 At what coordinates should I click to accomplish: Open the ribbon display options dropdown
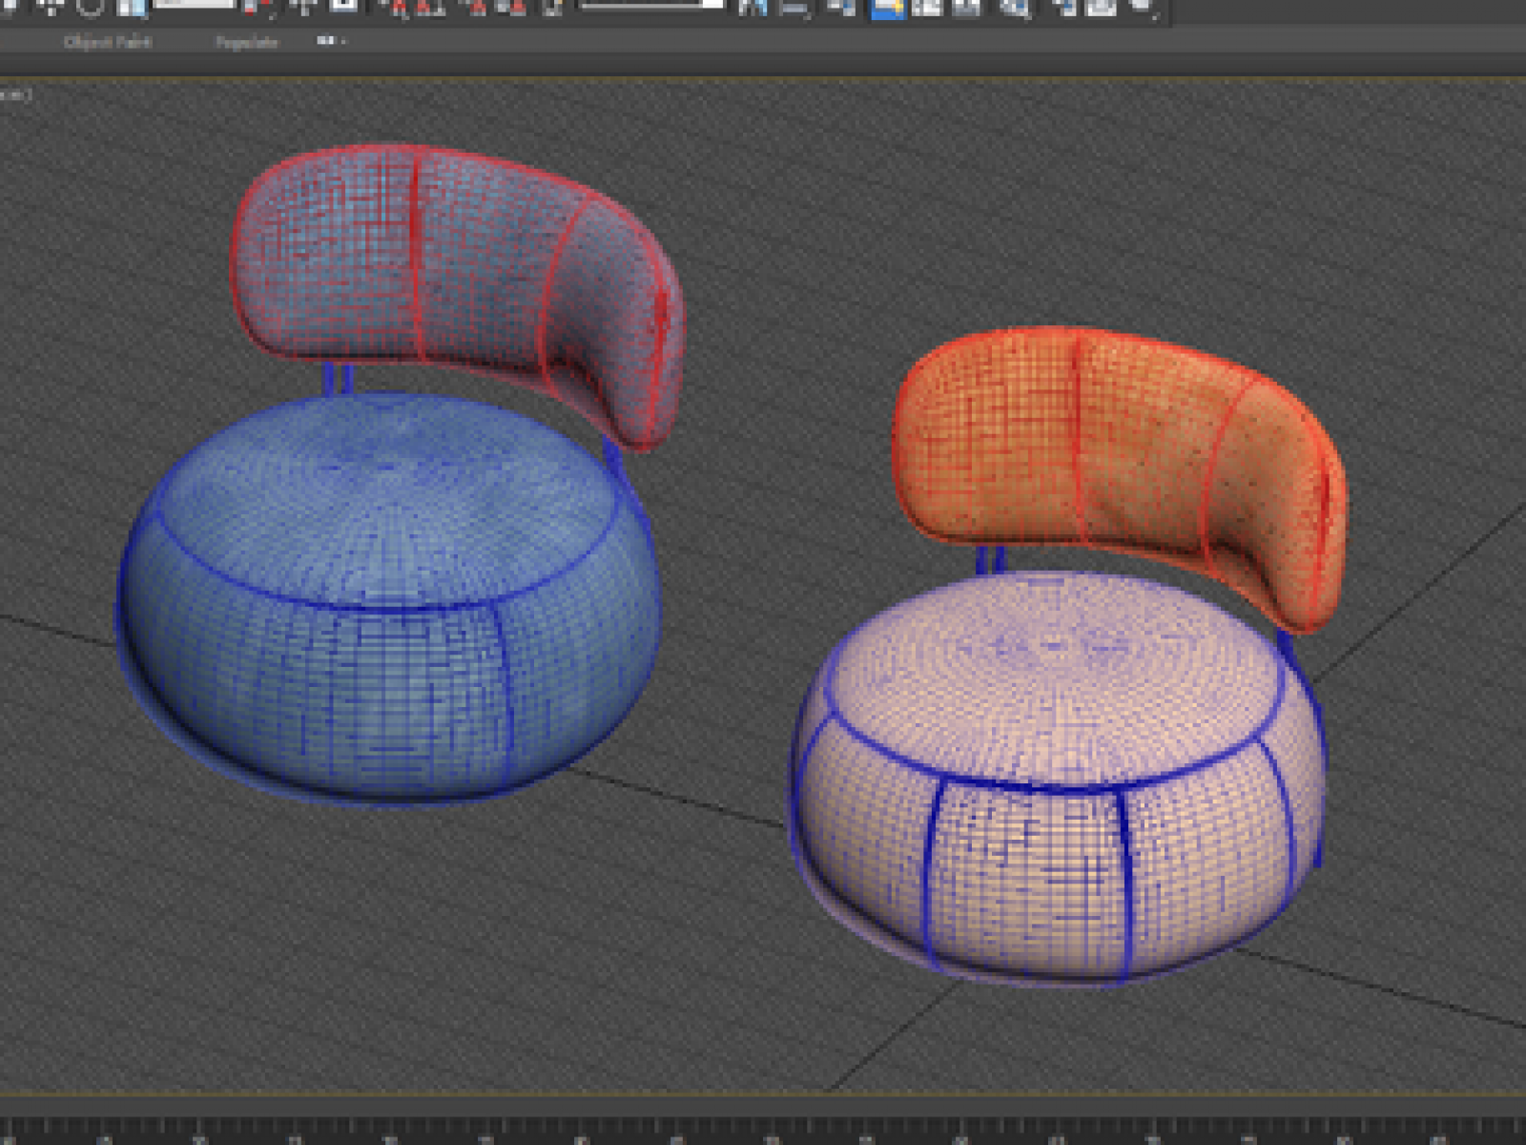point(331,41)
